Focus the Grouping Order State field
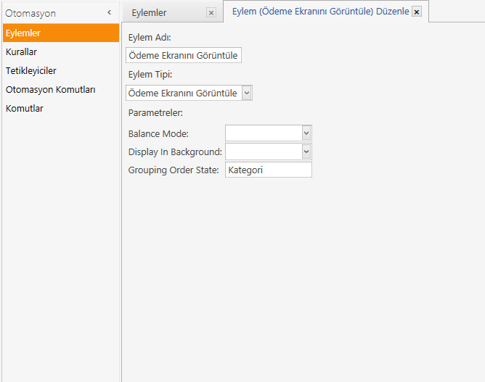The height and width of the screenshot is (382, 485). click(x=268, y=170)
